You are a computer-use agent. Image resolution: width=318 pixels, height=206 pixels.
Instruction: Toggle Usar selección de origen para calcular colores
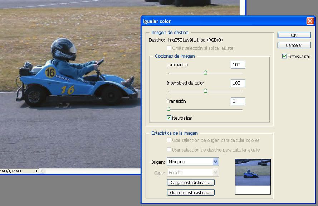pyautogui.click(x=169, y=140)
